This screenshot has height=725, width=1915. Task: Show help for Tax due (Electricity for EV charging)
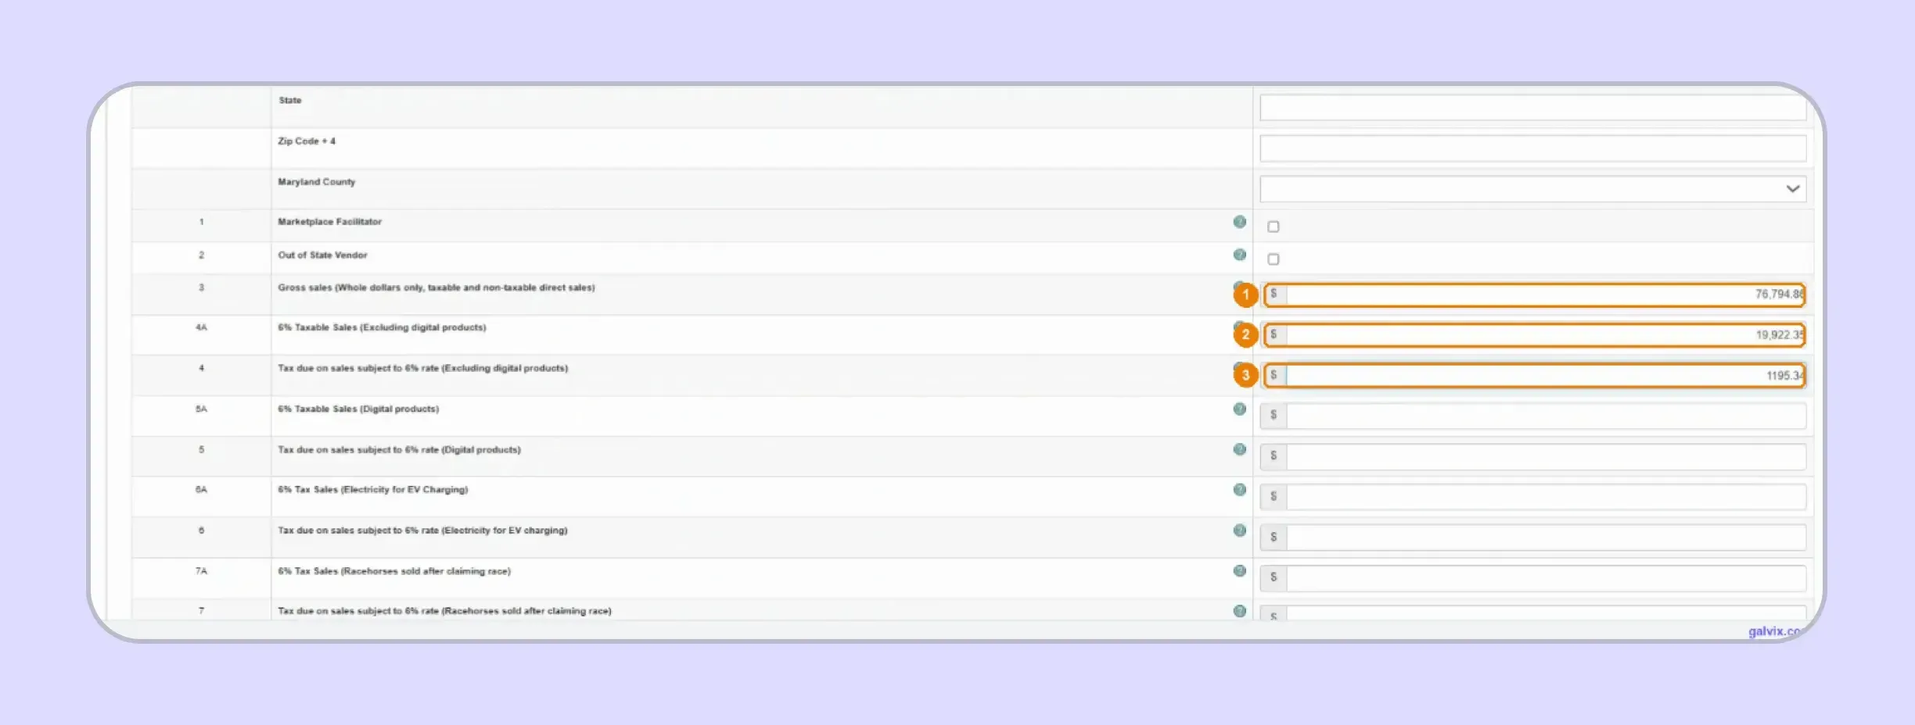pyautogui.click(x=1239, y=530)
